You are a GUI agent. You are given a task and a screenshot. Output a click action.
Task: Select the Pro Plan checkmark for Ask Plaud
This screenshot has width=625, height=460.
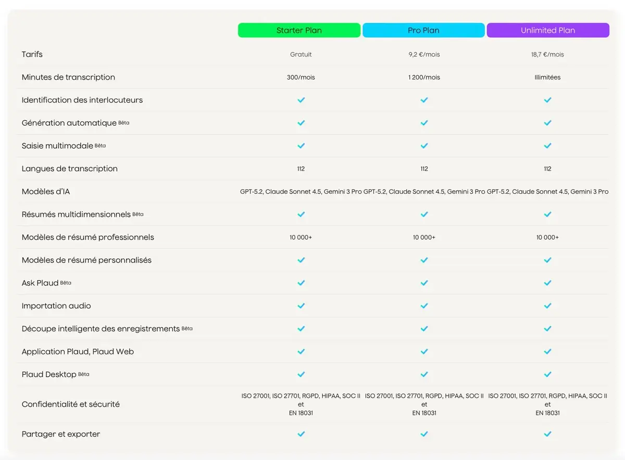pyautogui.click(x=424, y=283)
